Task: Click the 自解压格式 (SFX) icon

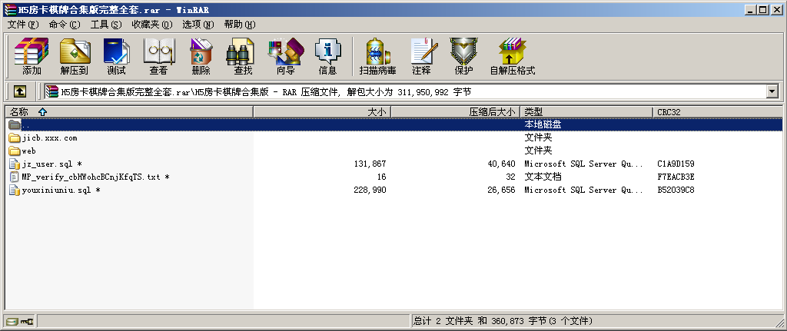Action: click(x=512, y=56)
